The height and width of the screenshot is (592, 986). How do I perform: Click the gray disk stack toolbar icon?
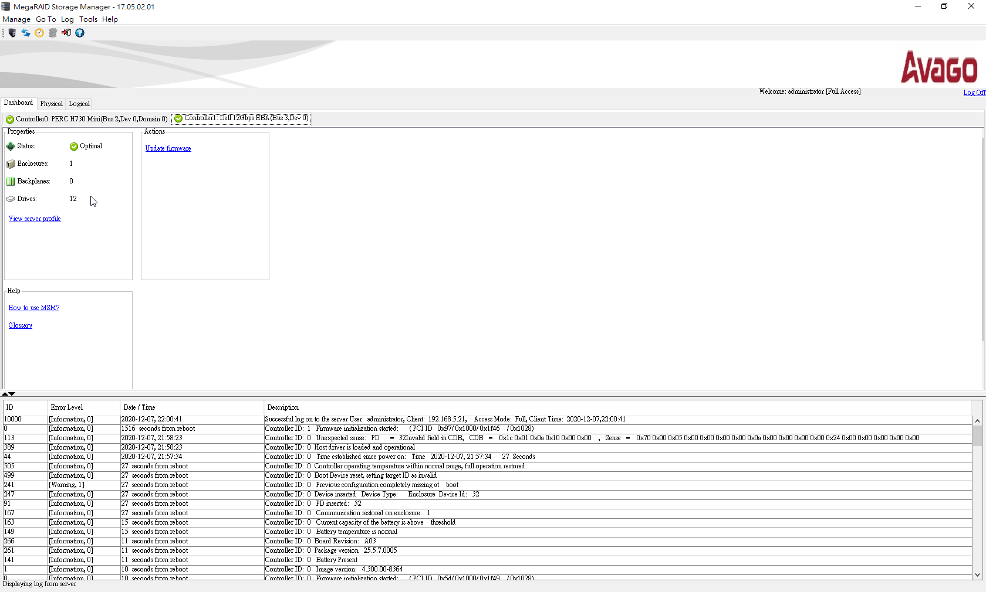[x=53, y=33]
